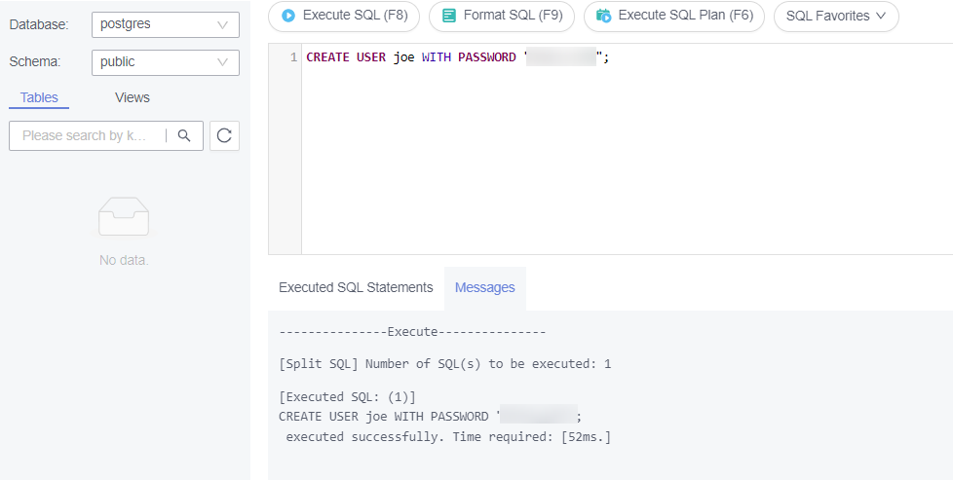
Task: Click the Format SQL icon
Action: [449, 16]
